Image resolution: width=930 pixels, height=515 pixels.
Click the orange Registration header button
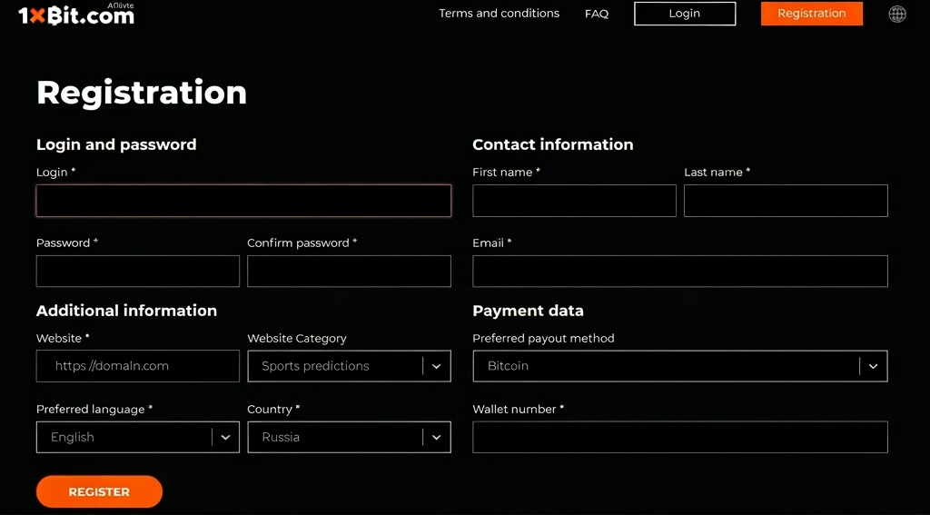pyautogui.click(x=811, y=14)
